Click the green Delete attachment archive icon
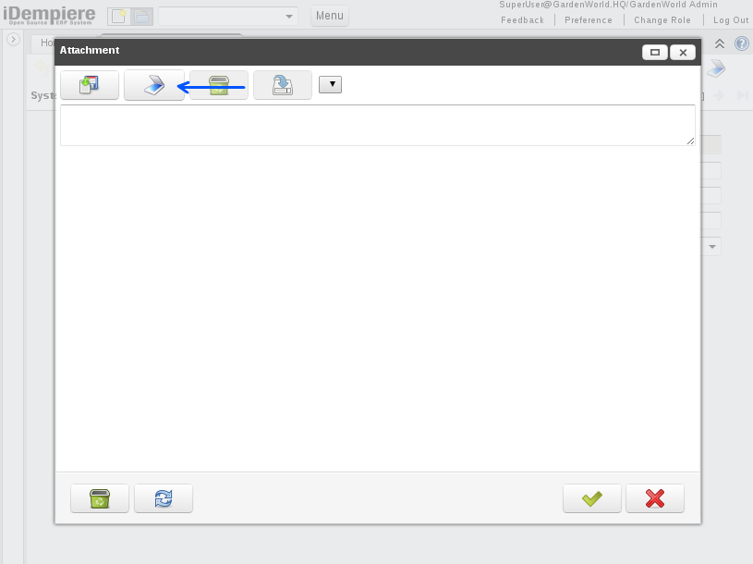 pos(219,85)
